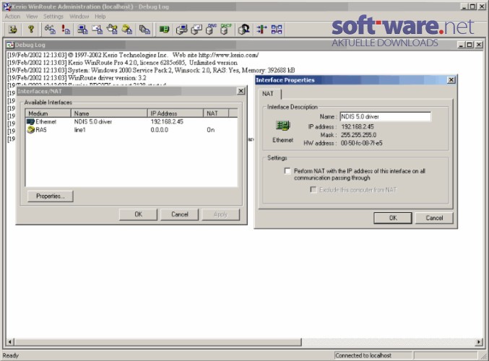Open the mail server toolbar icon
Image resolution: width=489 pixels, height=361 pixels.
click(196, 30)
